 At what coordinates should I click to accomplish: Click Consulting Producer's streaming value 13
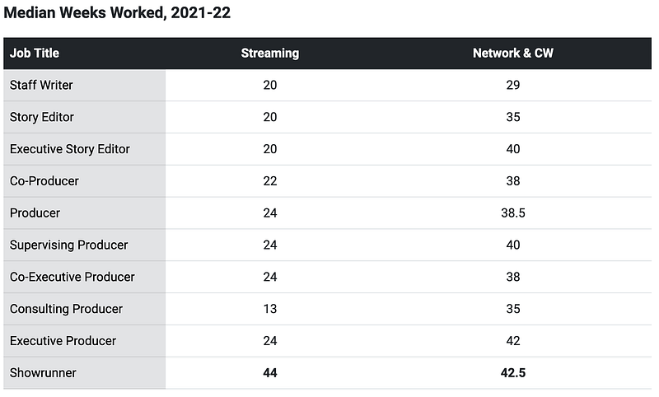tap(270, 309)
